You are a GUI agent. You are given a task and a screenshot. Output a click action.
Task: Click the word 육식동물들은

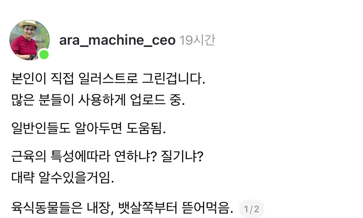click(43, 209)
